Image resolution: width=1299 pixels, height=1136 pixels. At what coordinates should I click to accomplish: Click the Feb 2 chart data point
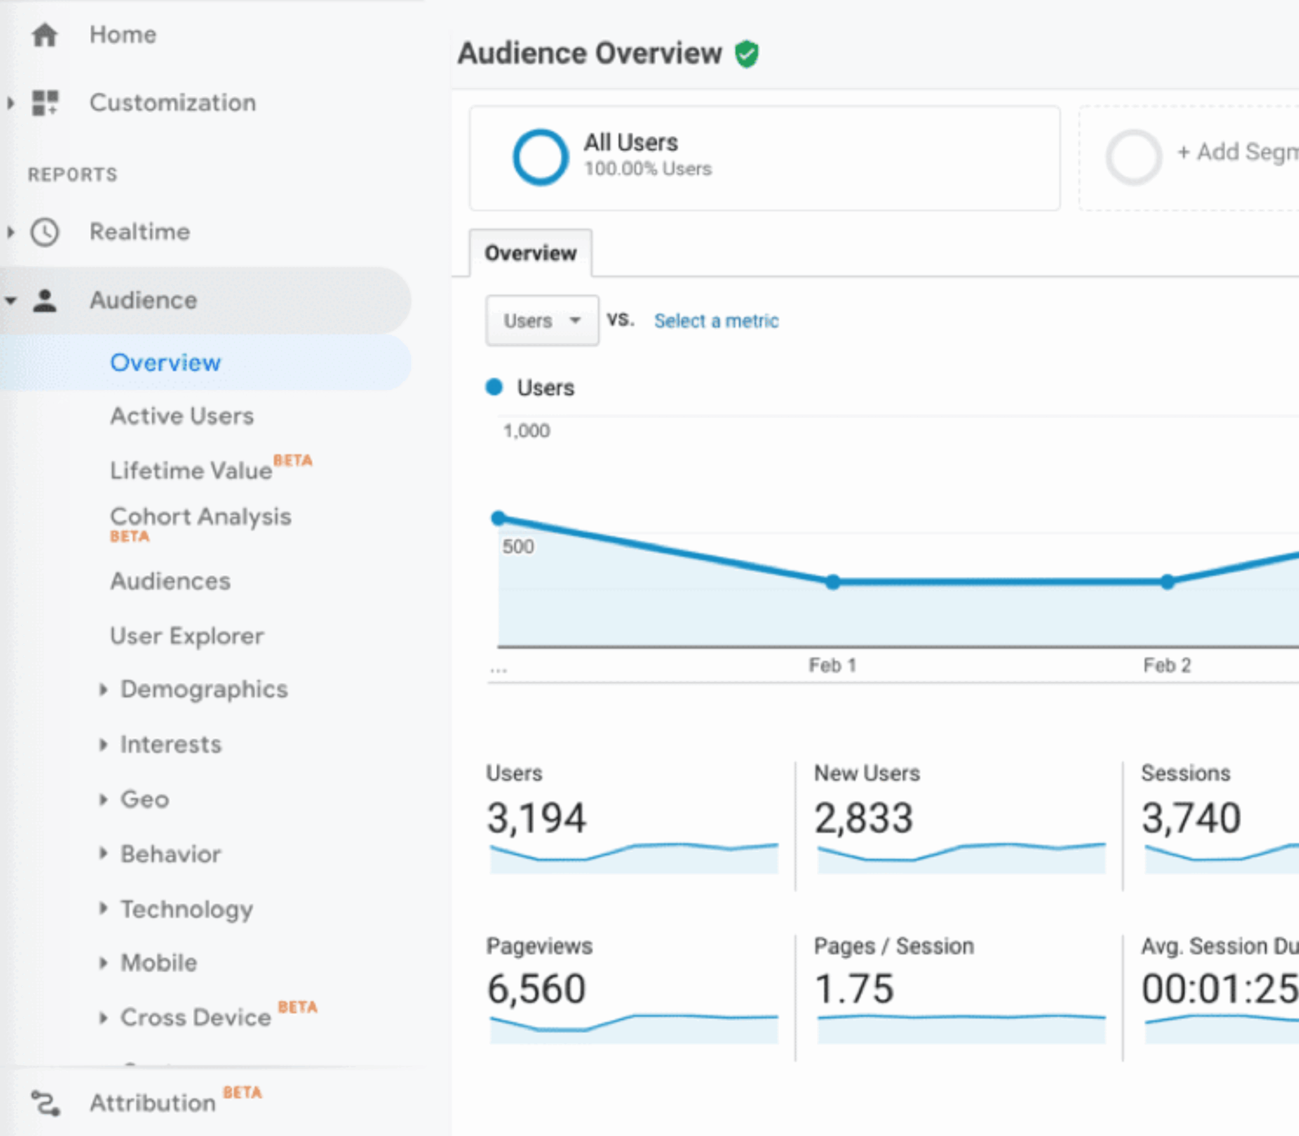pos(1167,582)
